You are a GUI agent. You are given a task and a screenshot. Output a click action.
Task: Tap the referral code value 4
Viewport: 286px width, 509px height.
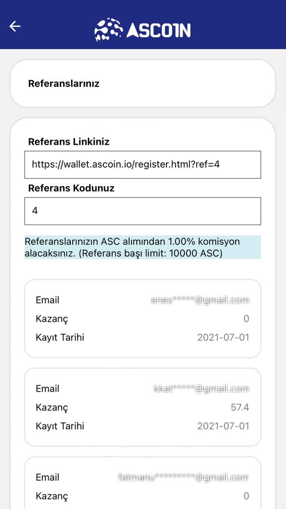(34, 211)
